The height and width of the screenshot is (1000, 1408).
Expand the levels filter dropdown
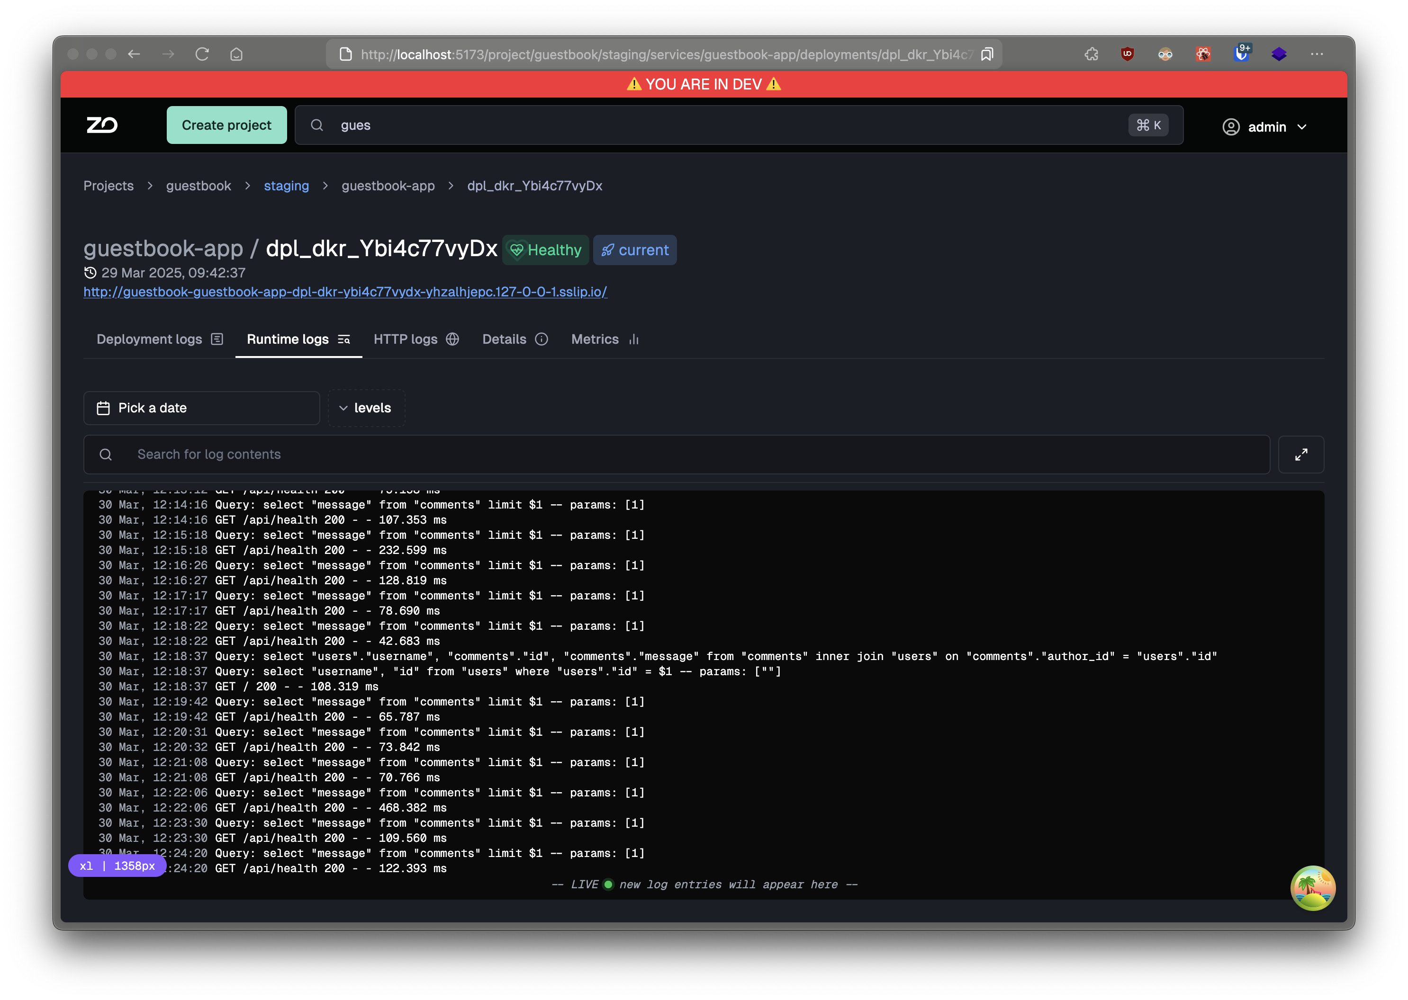366,408
